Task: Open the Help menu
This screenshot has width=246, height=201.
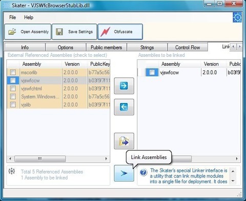Action: pos(29,17)
